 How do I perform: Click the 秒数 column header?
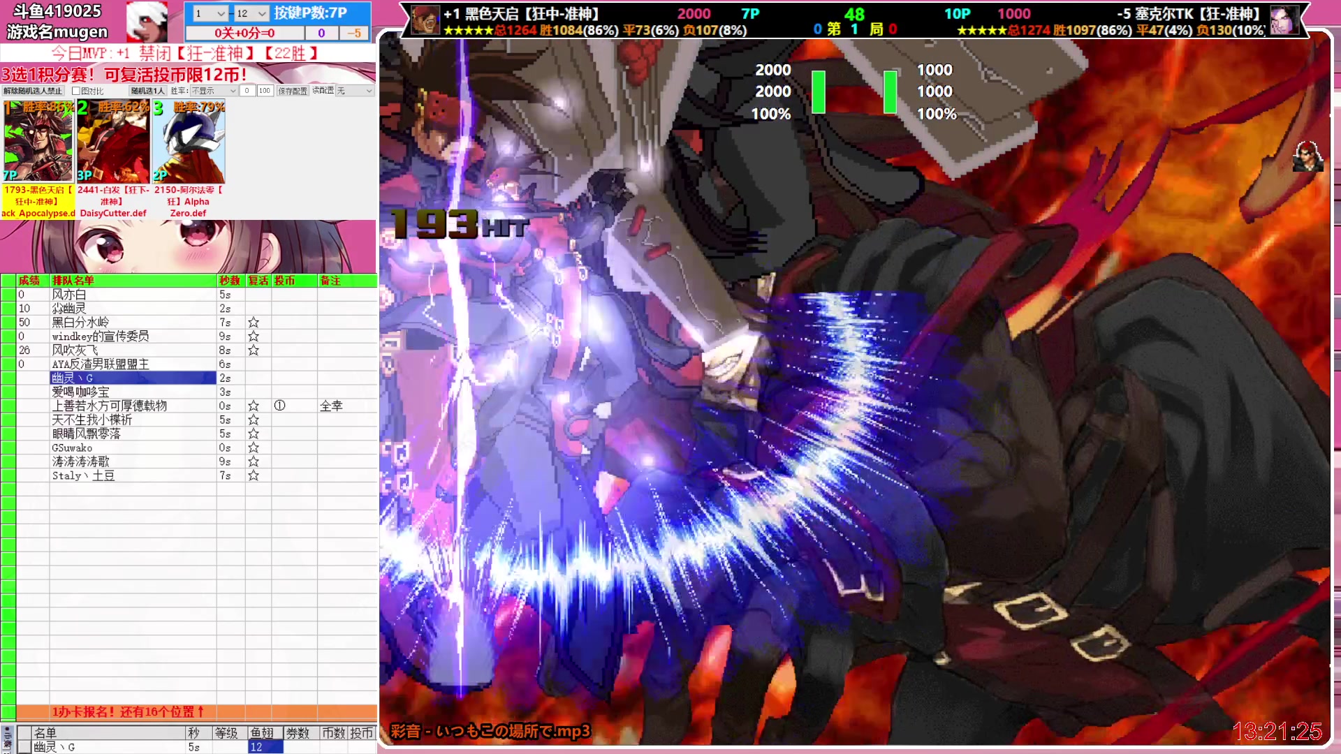coord(230,280)
